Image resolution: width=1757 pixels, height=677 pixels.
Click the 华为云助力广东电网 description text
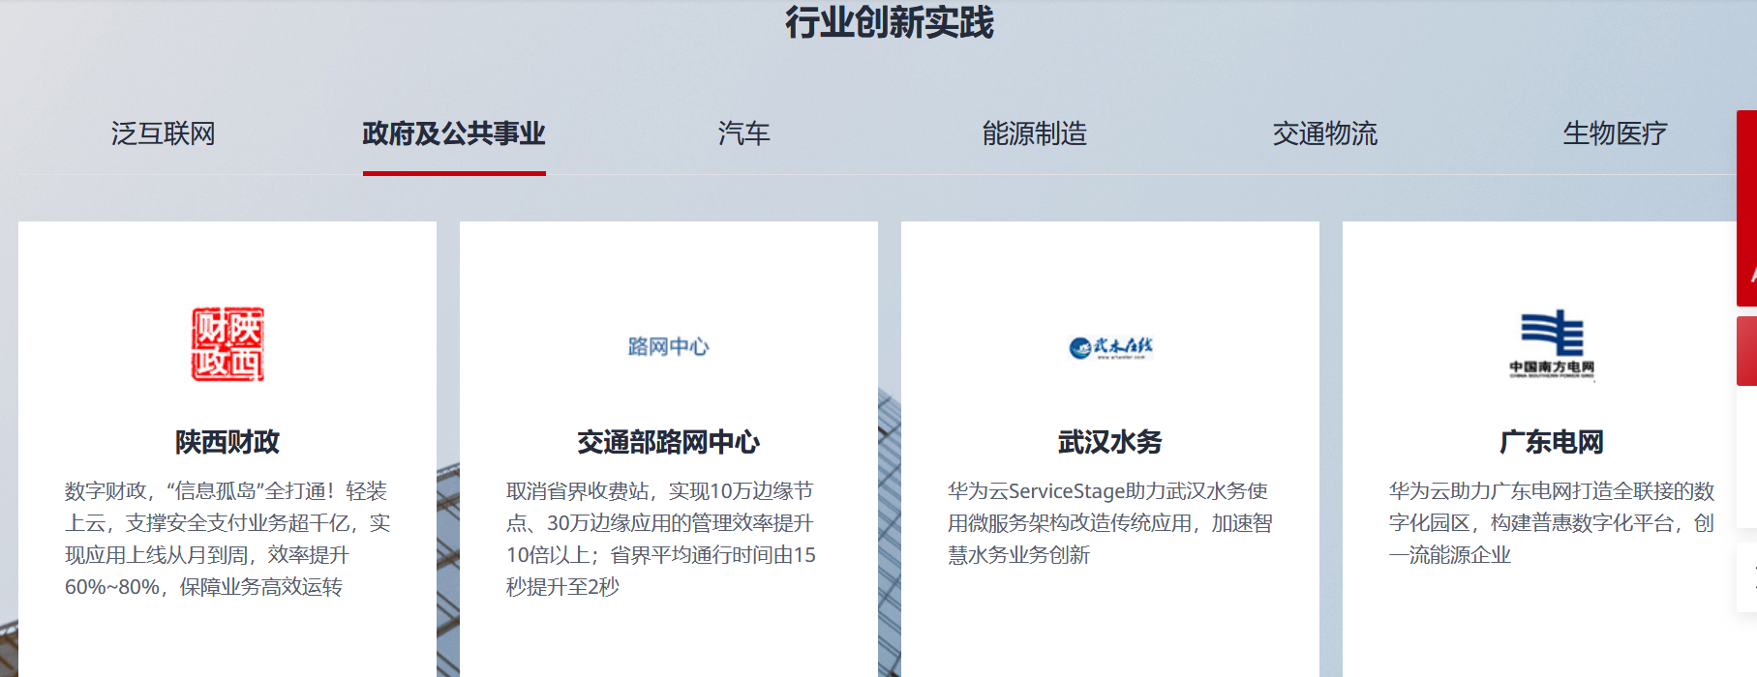click(x=1552, y=523)
